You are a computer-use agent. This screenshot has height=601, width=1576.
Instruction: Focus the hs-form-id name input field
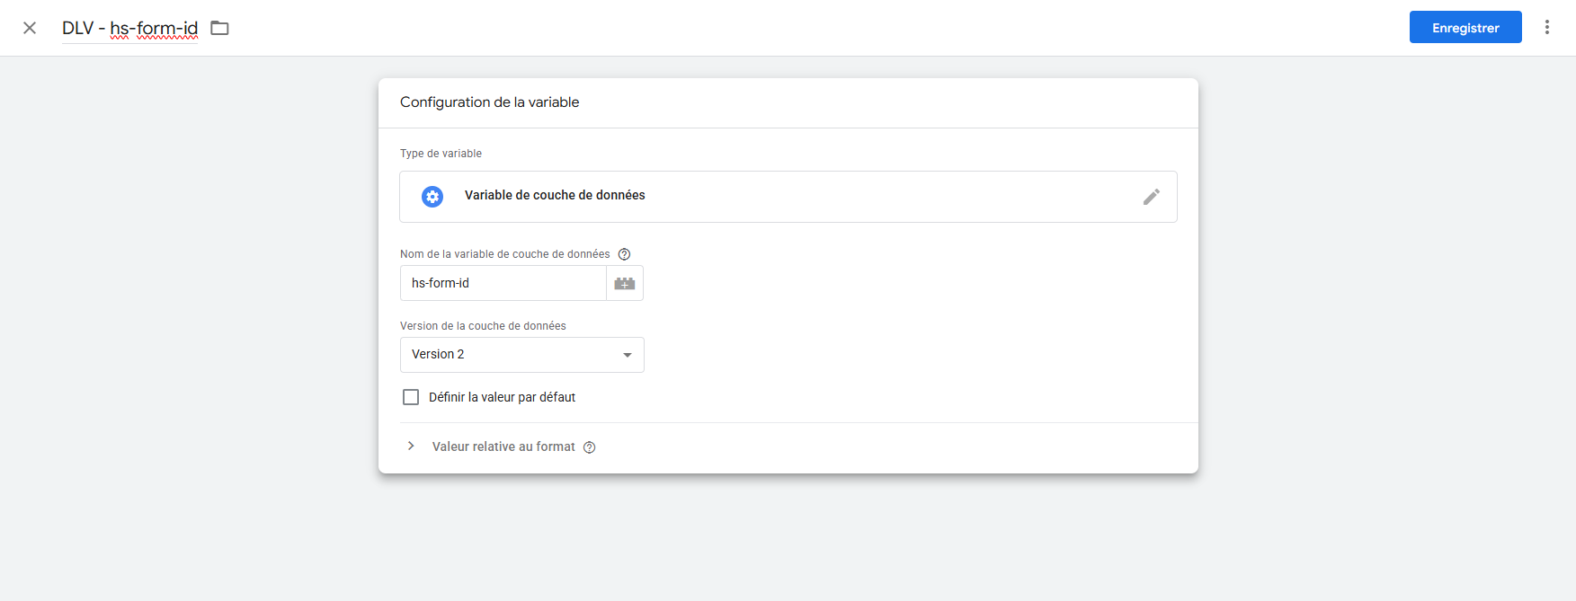(503, 283)
